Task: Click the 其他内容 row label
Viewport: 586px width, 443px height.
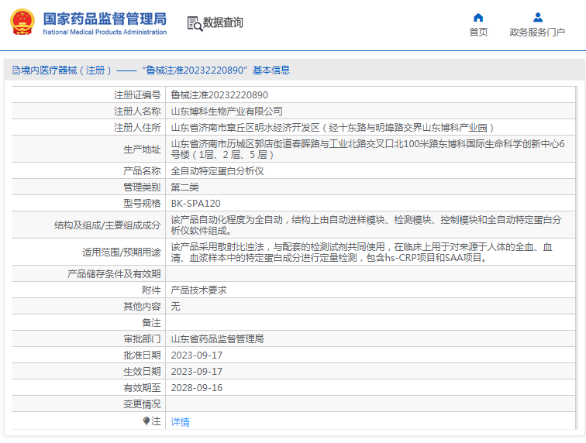Action: click(x=142, y=307)
